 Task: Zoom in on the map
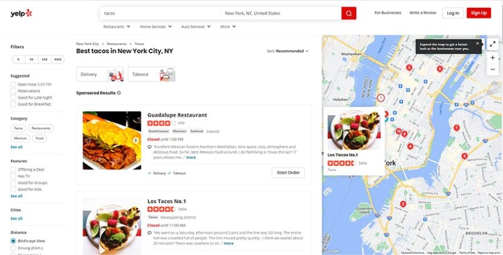point(493,58)
